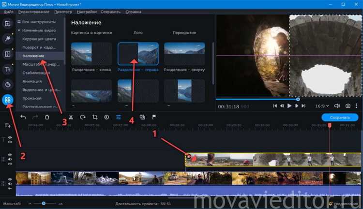
Task: Open the Stickers tab in sidebar
Action: [x=8, y=85]
